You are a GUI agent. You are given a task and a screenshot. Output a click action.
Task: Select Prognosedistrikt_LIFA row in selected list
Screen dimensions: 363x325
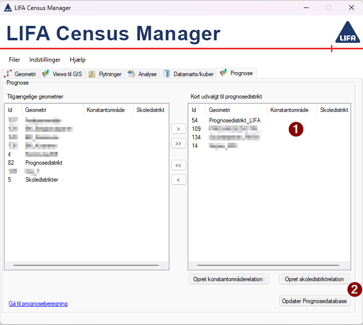[x=235, y=120]
